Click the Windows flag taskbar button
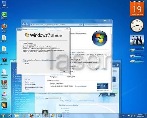 tap(53, 116)
